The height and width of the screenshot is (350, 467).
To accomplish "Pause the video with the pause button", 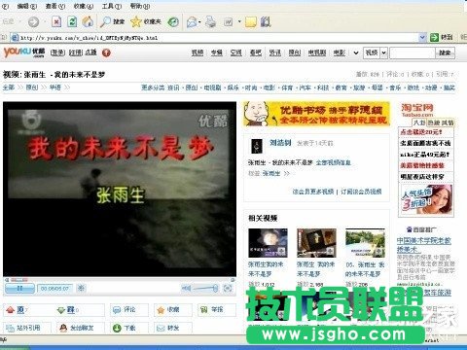I will pos(19,288).
